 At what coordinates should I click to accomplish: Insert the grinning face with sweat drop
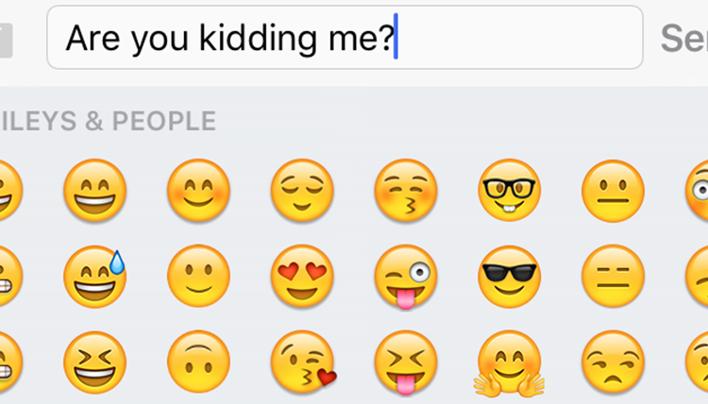[x=94, y=277]
